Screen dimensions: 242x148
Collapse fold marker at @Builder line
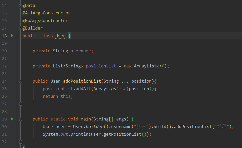point(21,28)
